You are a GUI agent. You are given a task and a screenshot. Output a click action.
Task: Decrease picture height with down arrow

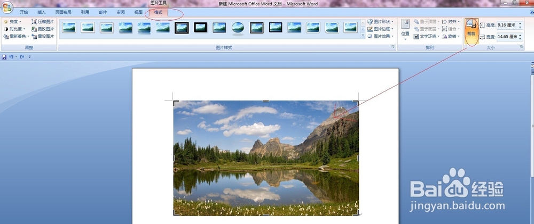pyautogui.click(x=520, y=27)
